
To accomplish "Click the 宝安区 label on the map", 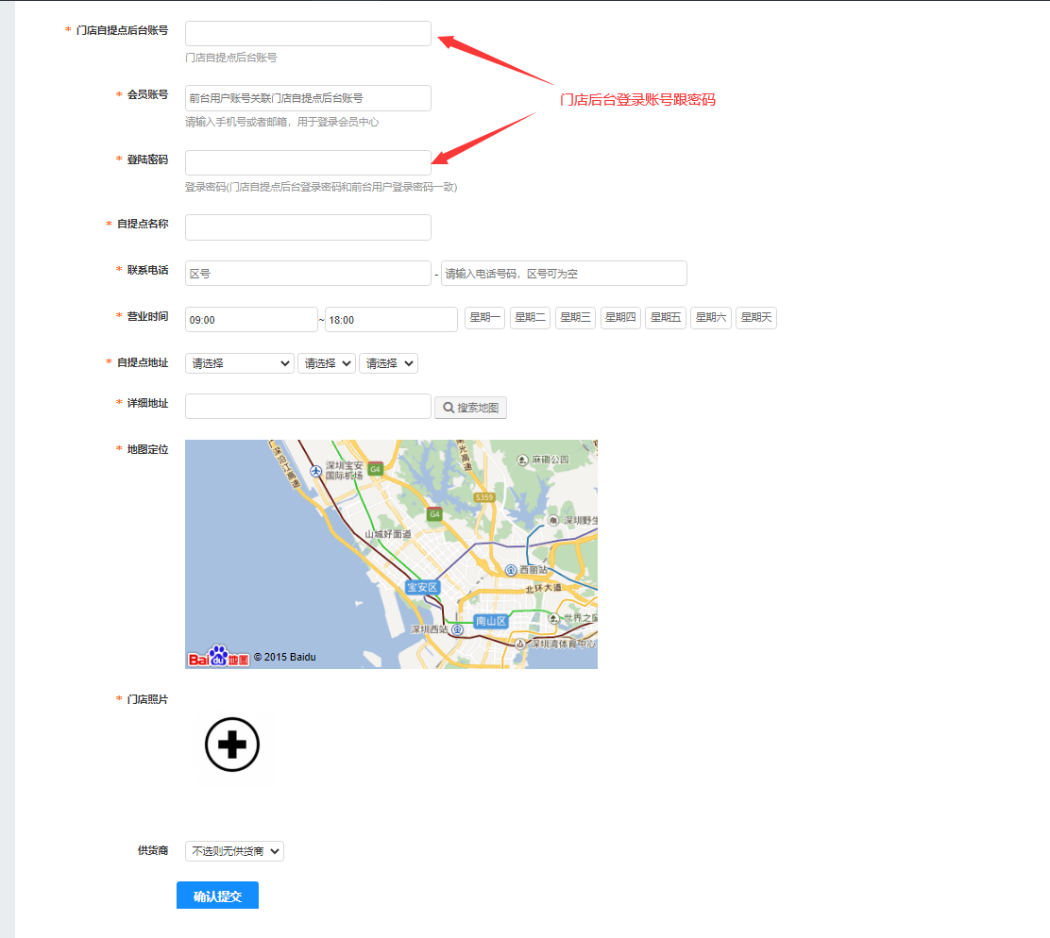I will click(423, 587).
